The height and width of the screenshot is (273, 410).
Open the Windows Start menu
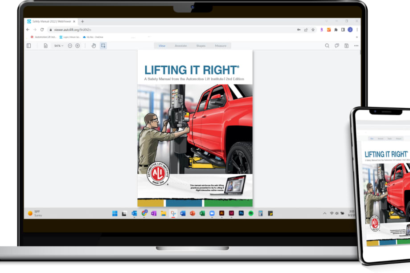[115, 213]
